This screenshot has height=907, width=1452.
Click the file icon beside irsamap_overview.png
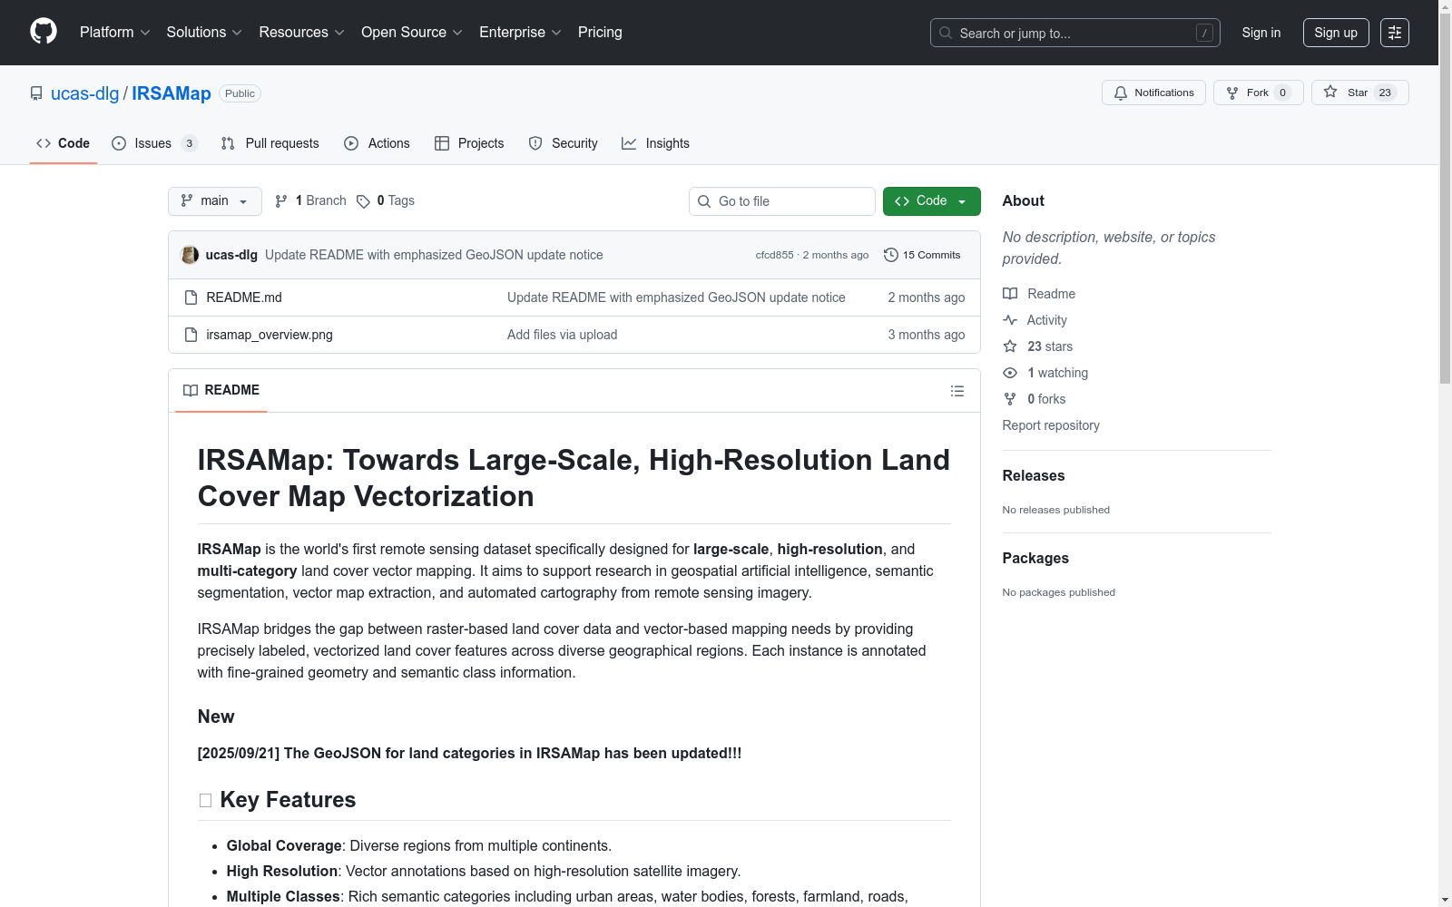(191, 335)
